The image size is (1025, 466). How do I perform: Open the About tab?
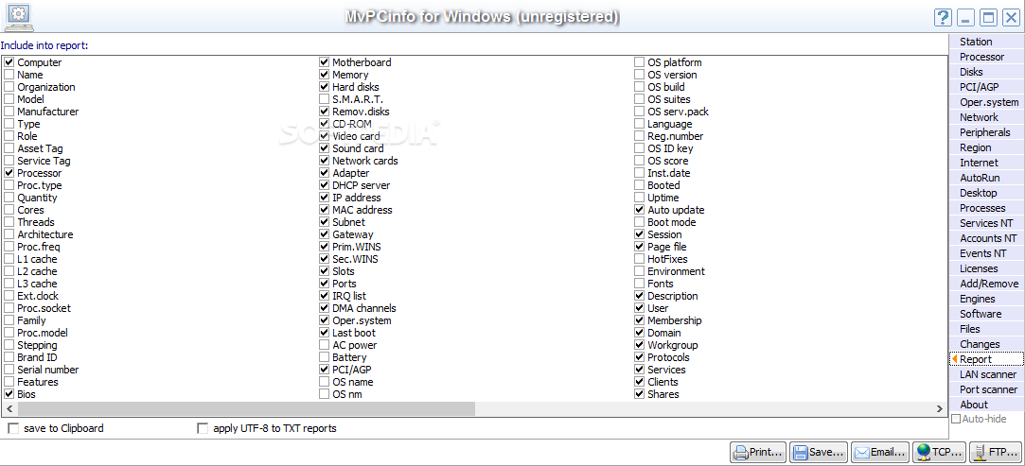click(986, 405)
